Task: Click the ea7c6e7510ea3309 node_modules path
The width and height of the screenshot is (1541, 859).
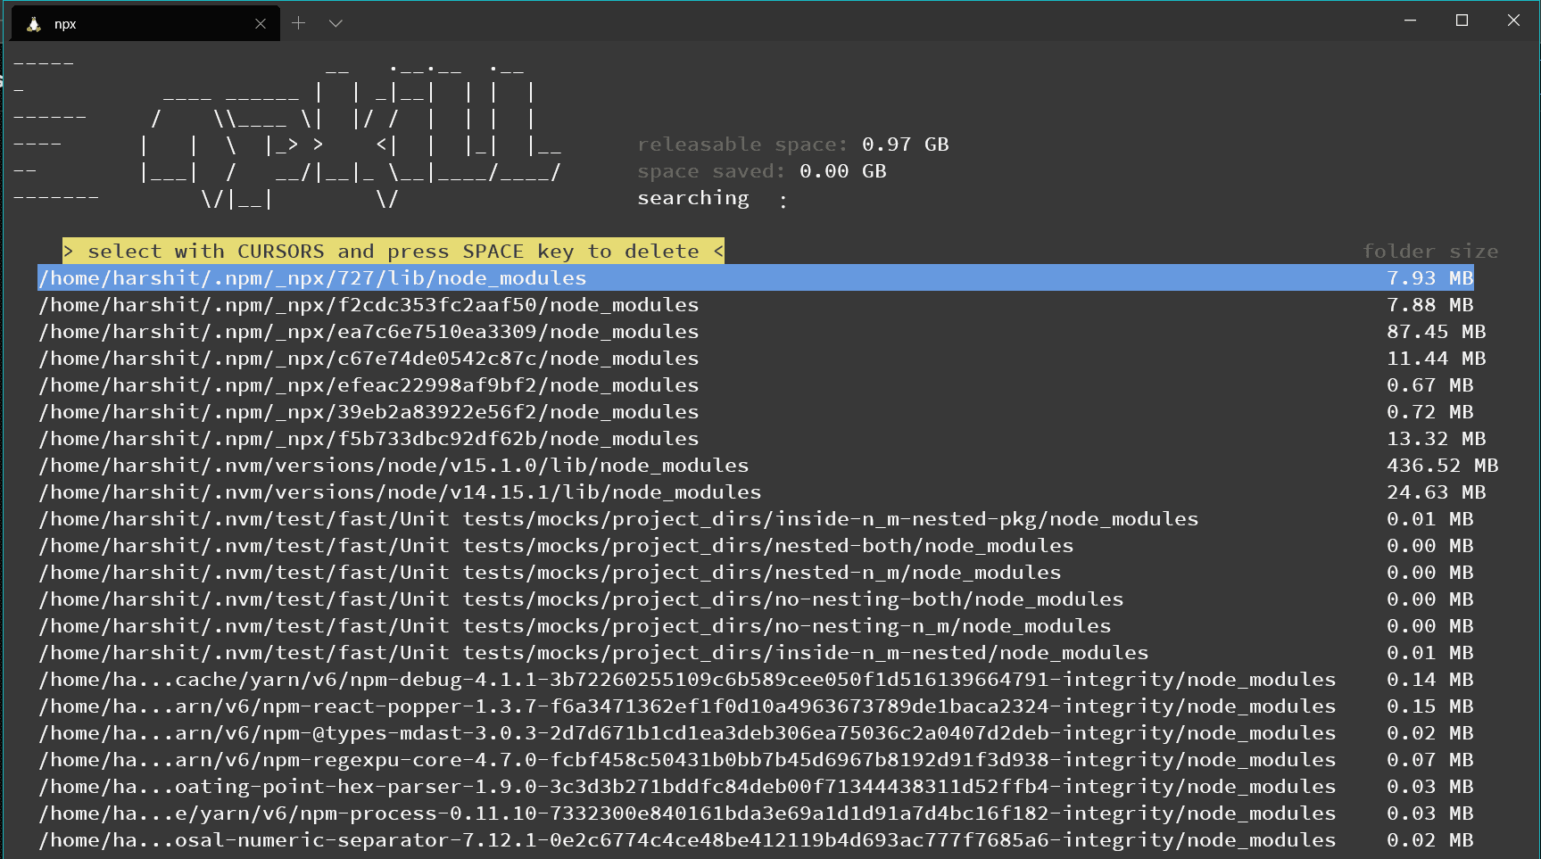Action: [368, 331]
